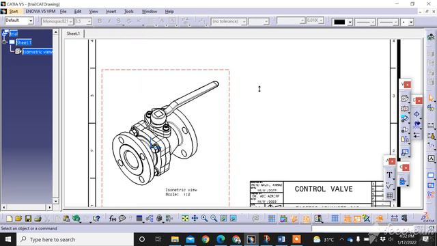Select Isometric view in the tree

tap(38, 52)
